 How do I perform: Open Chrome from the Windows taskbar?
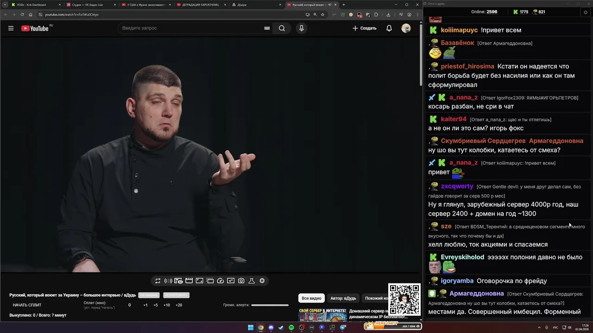(261, 327)
